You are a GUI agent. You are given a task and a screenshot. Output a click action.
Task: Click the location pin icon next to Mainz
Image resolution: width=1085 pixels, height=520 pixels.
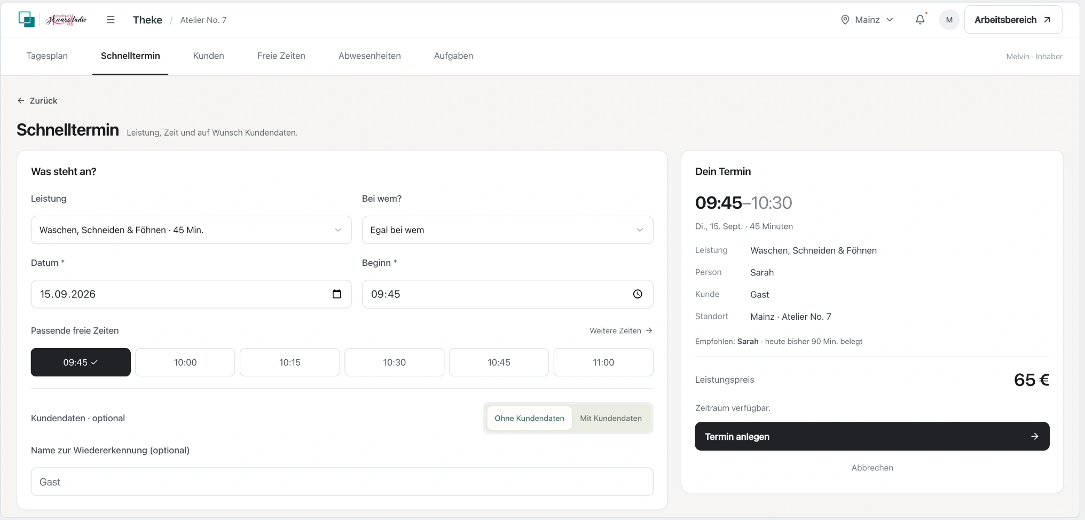845,20
